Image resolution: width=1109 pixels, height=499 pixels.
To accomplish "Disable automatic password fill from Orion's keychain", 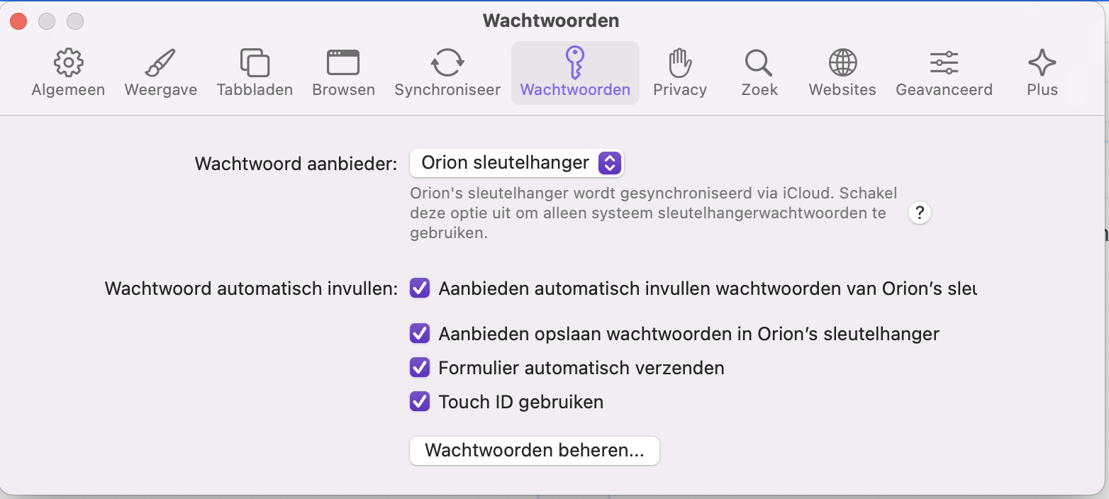I will point(420,288).
